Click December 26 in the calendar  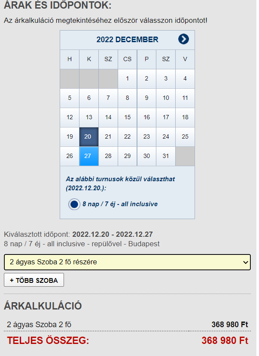click(x=70, y=156)
